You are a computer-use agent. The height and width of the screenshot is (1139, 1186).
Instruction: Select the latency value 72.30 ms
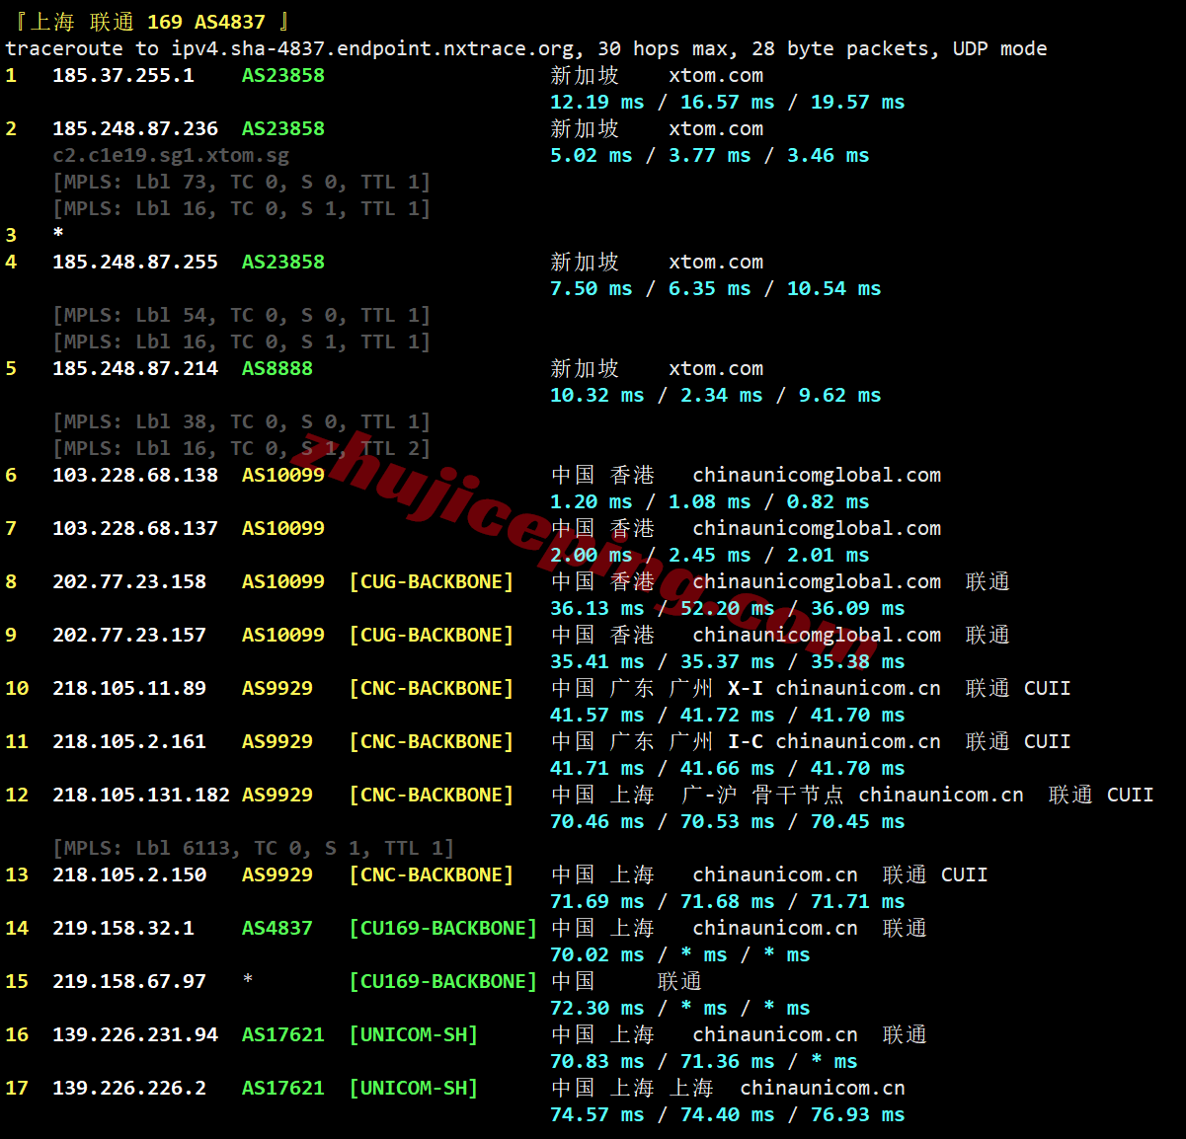click(x=597, y=1008)
